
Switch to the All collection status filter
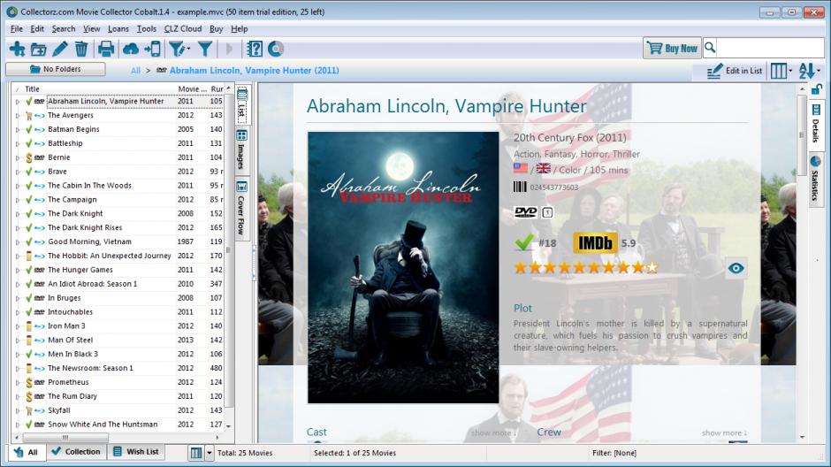pyautogui.click(x=27, y=452)
